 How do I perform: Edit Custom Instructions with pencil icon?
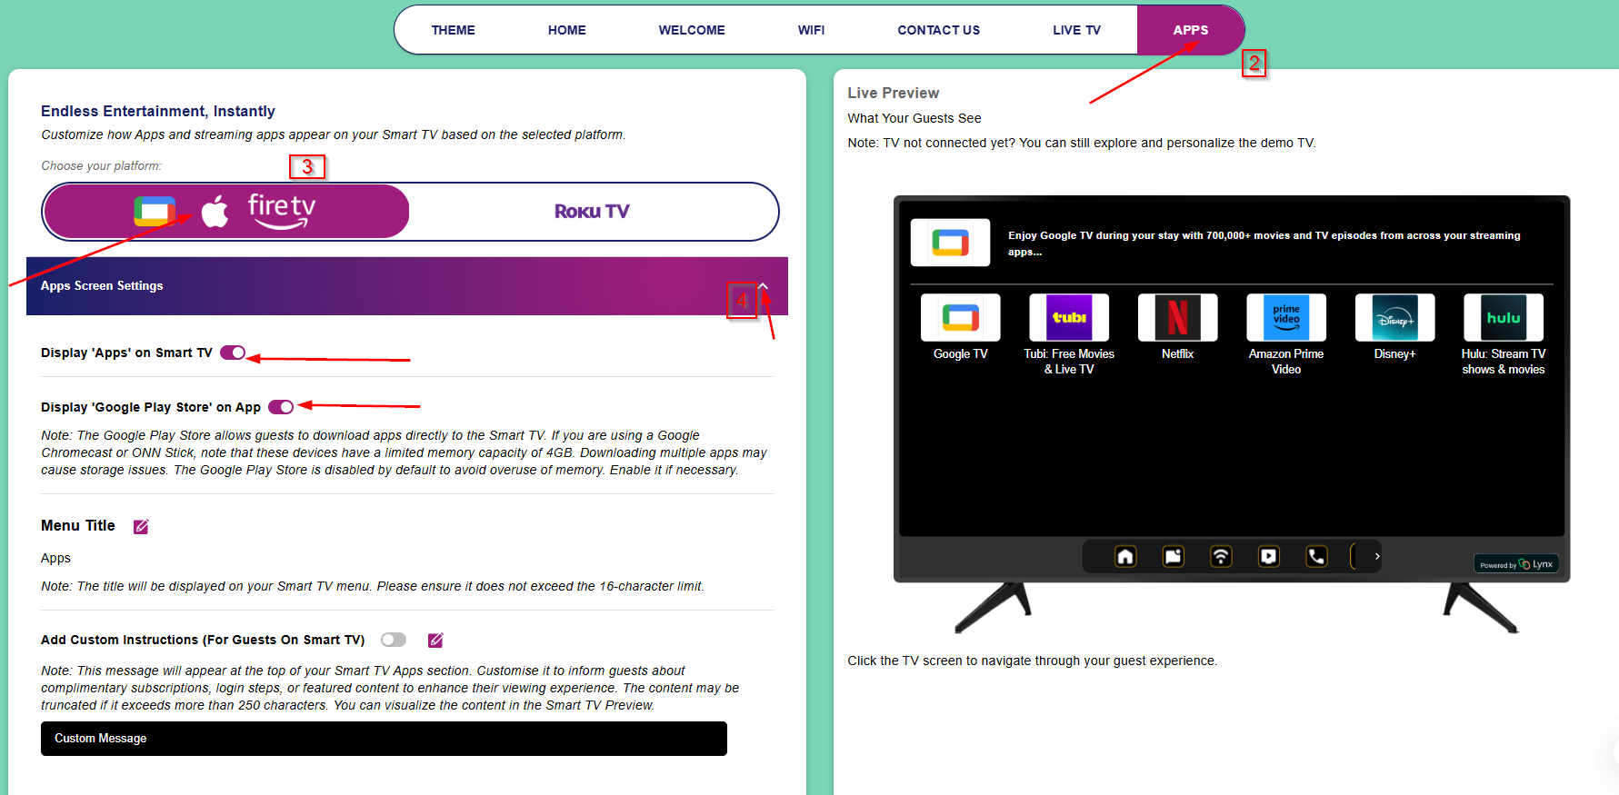435,641
